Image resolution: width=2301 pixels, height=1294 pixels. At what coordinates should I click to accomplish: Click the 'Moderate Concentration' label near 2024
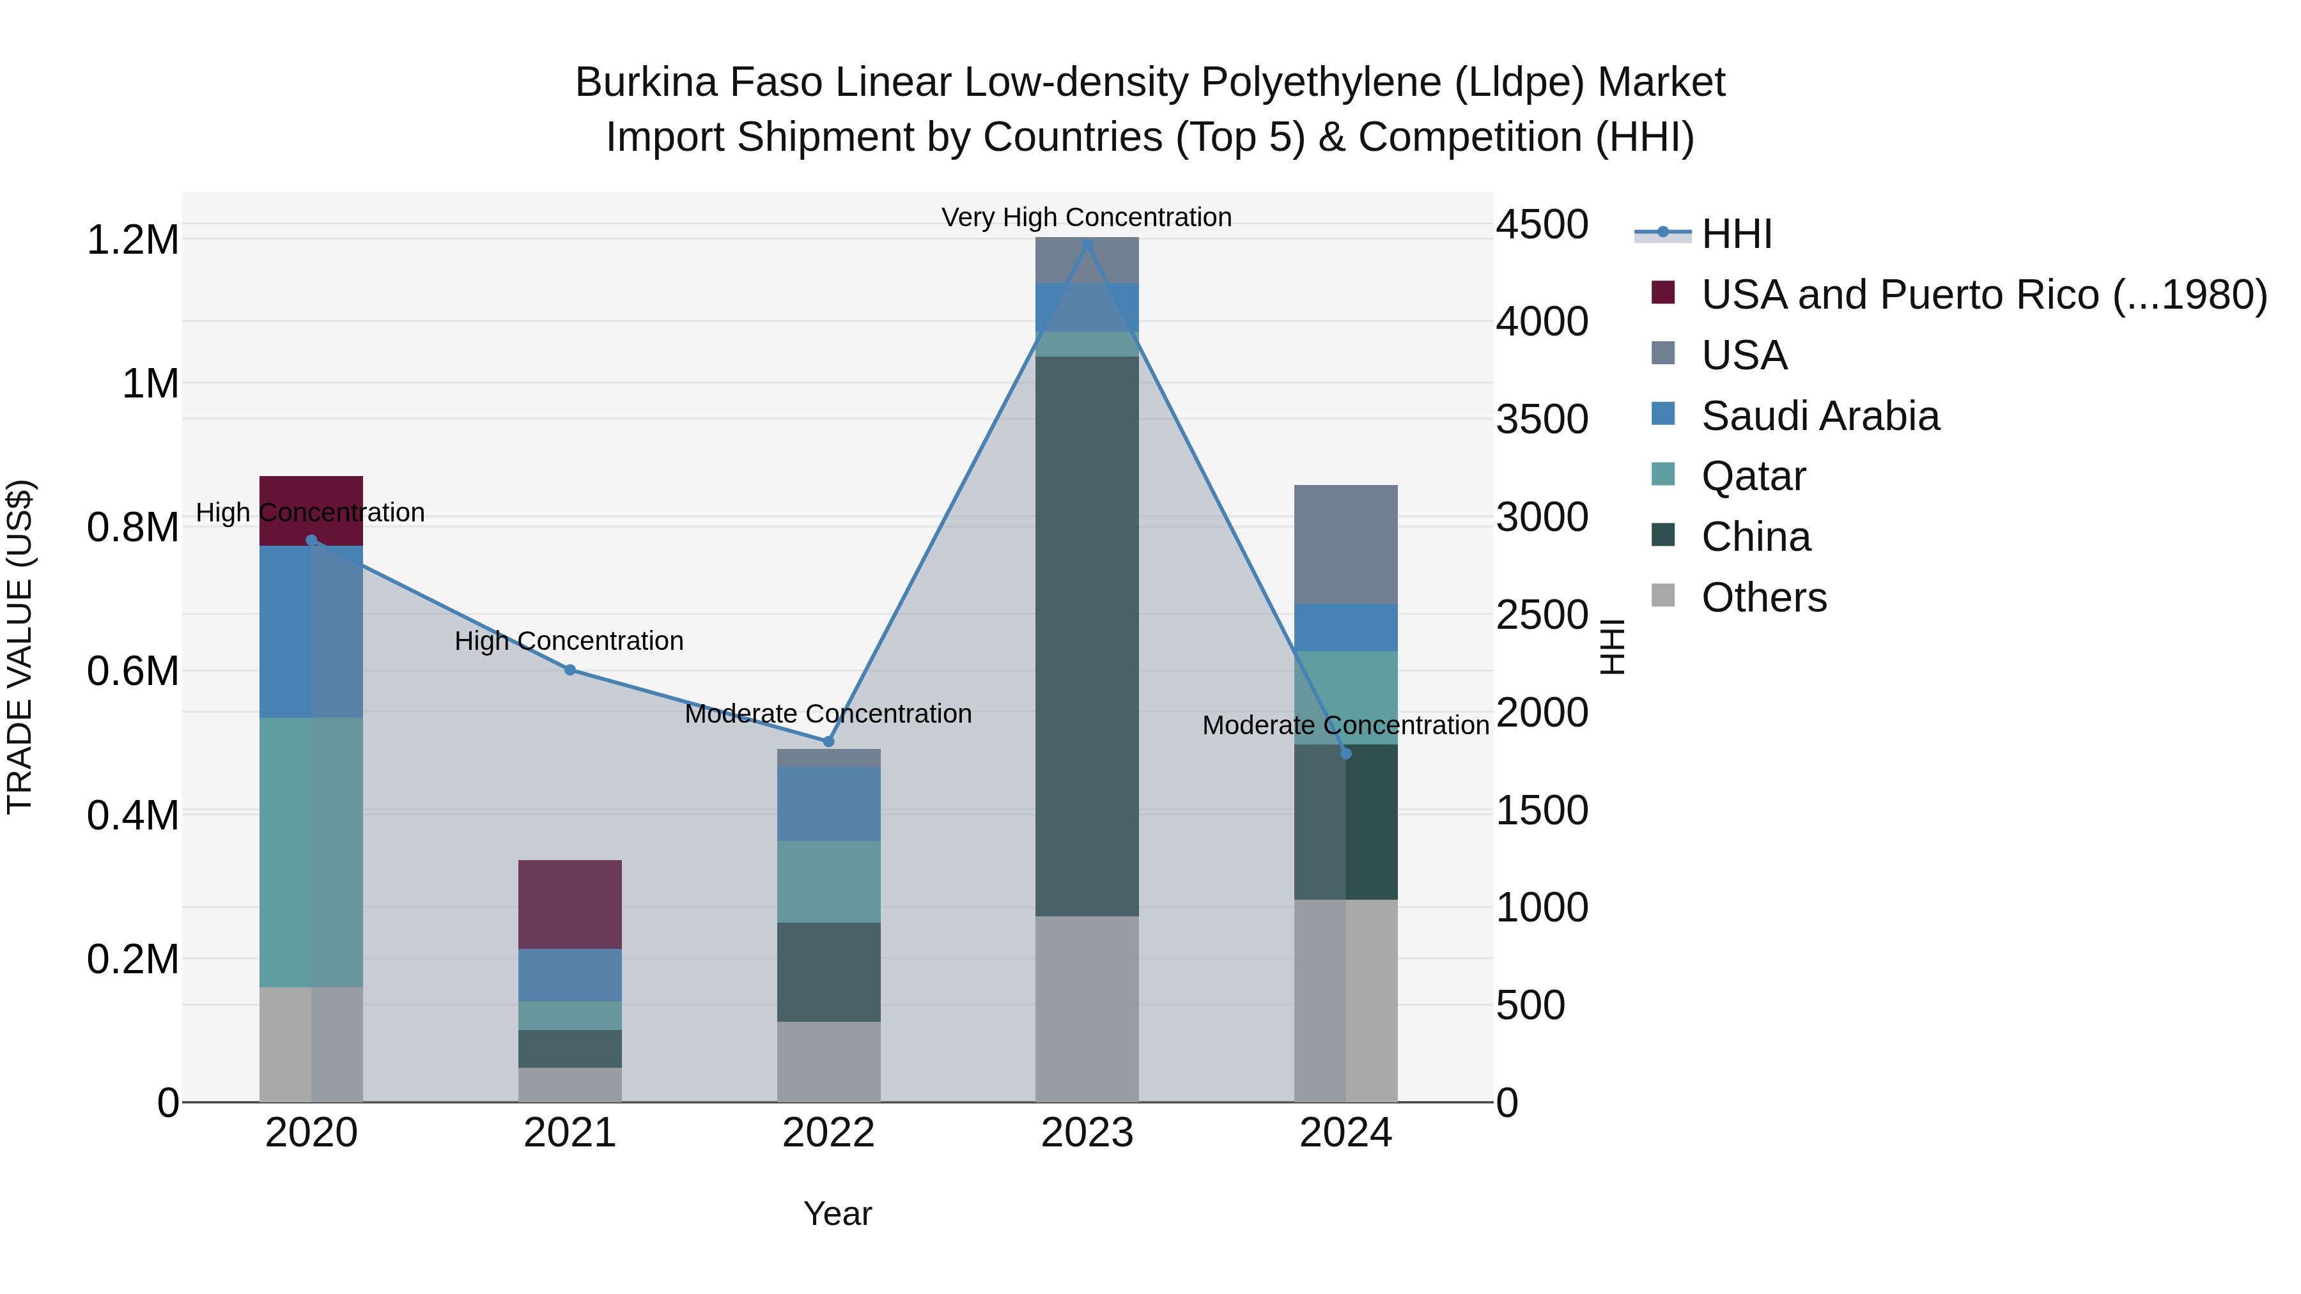(1345, 725)
